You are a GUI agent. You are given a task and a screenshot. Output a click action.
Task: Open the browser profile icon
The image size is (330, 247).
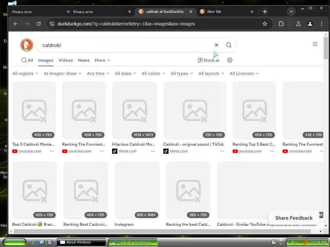310,24
